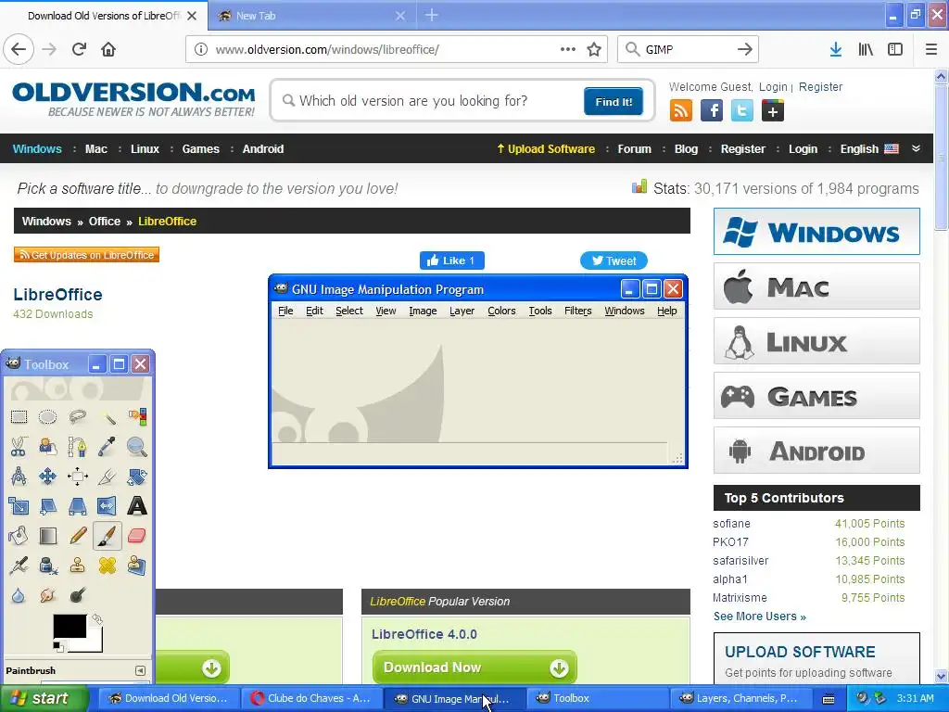The width and height of the screenshot is (949, 712).
Task: Select the Select by Color tool
Action: [x=137, y=416]
